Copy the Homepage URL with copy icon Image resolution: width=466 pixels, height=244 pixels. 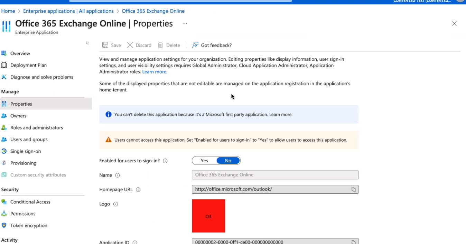pyautogui.click(x=354, y=189)
